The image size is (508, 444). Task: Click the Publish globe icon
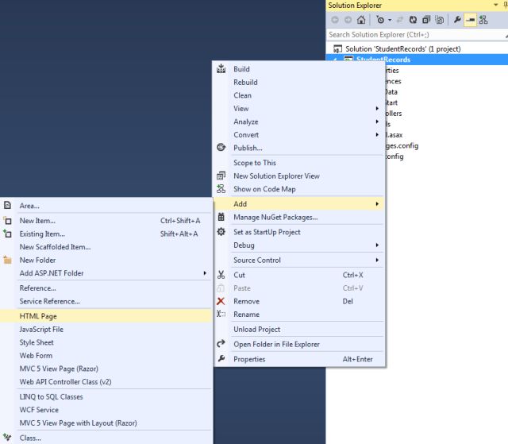(221, 148)
